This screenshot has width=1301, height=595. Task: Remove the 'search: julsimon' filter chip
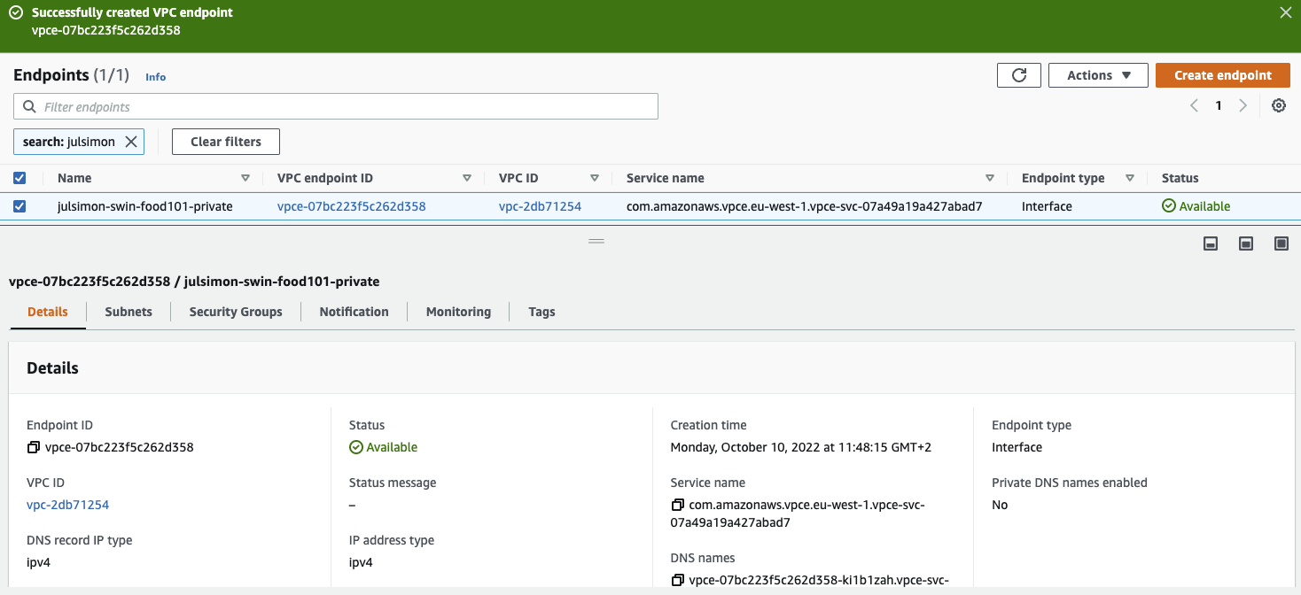point(130,142)
